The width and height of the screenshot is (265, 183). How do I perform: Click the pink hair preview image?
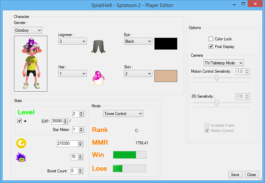[99, 78]
